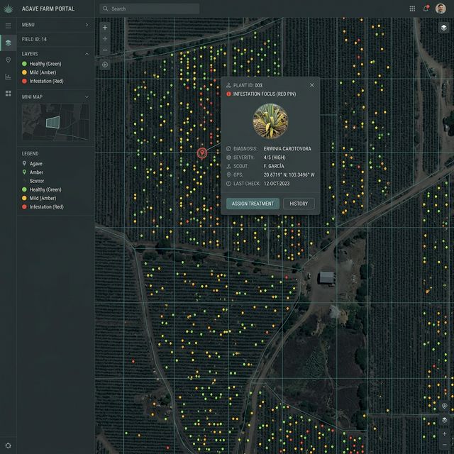Click Agave Farm Portal title
Screen dimensions: 454x454
click(48, 9)
